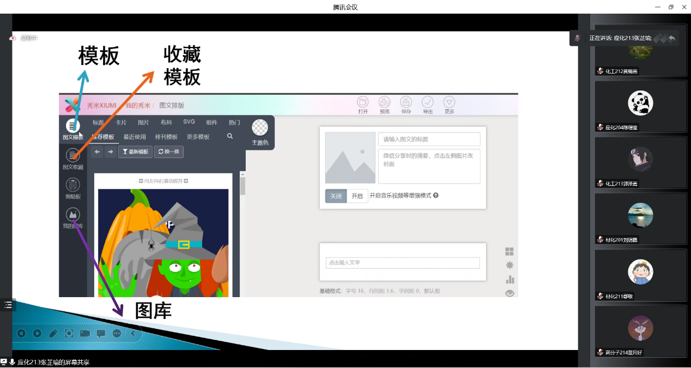Viewport: 691px width, 368px height.
Task: Click the 换一换 refresh button
Action: pos(169,152)
